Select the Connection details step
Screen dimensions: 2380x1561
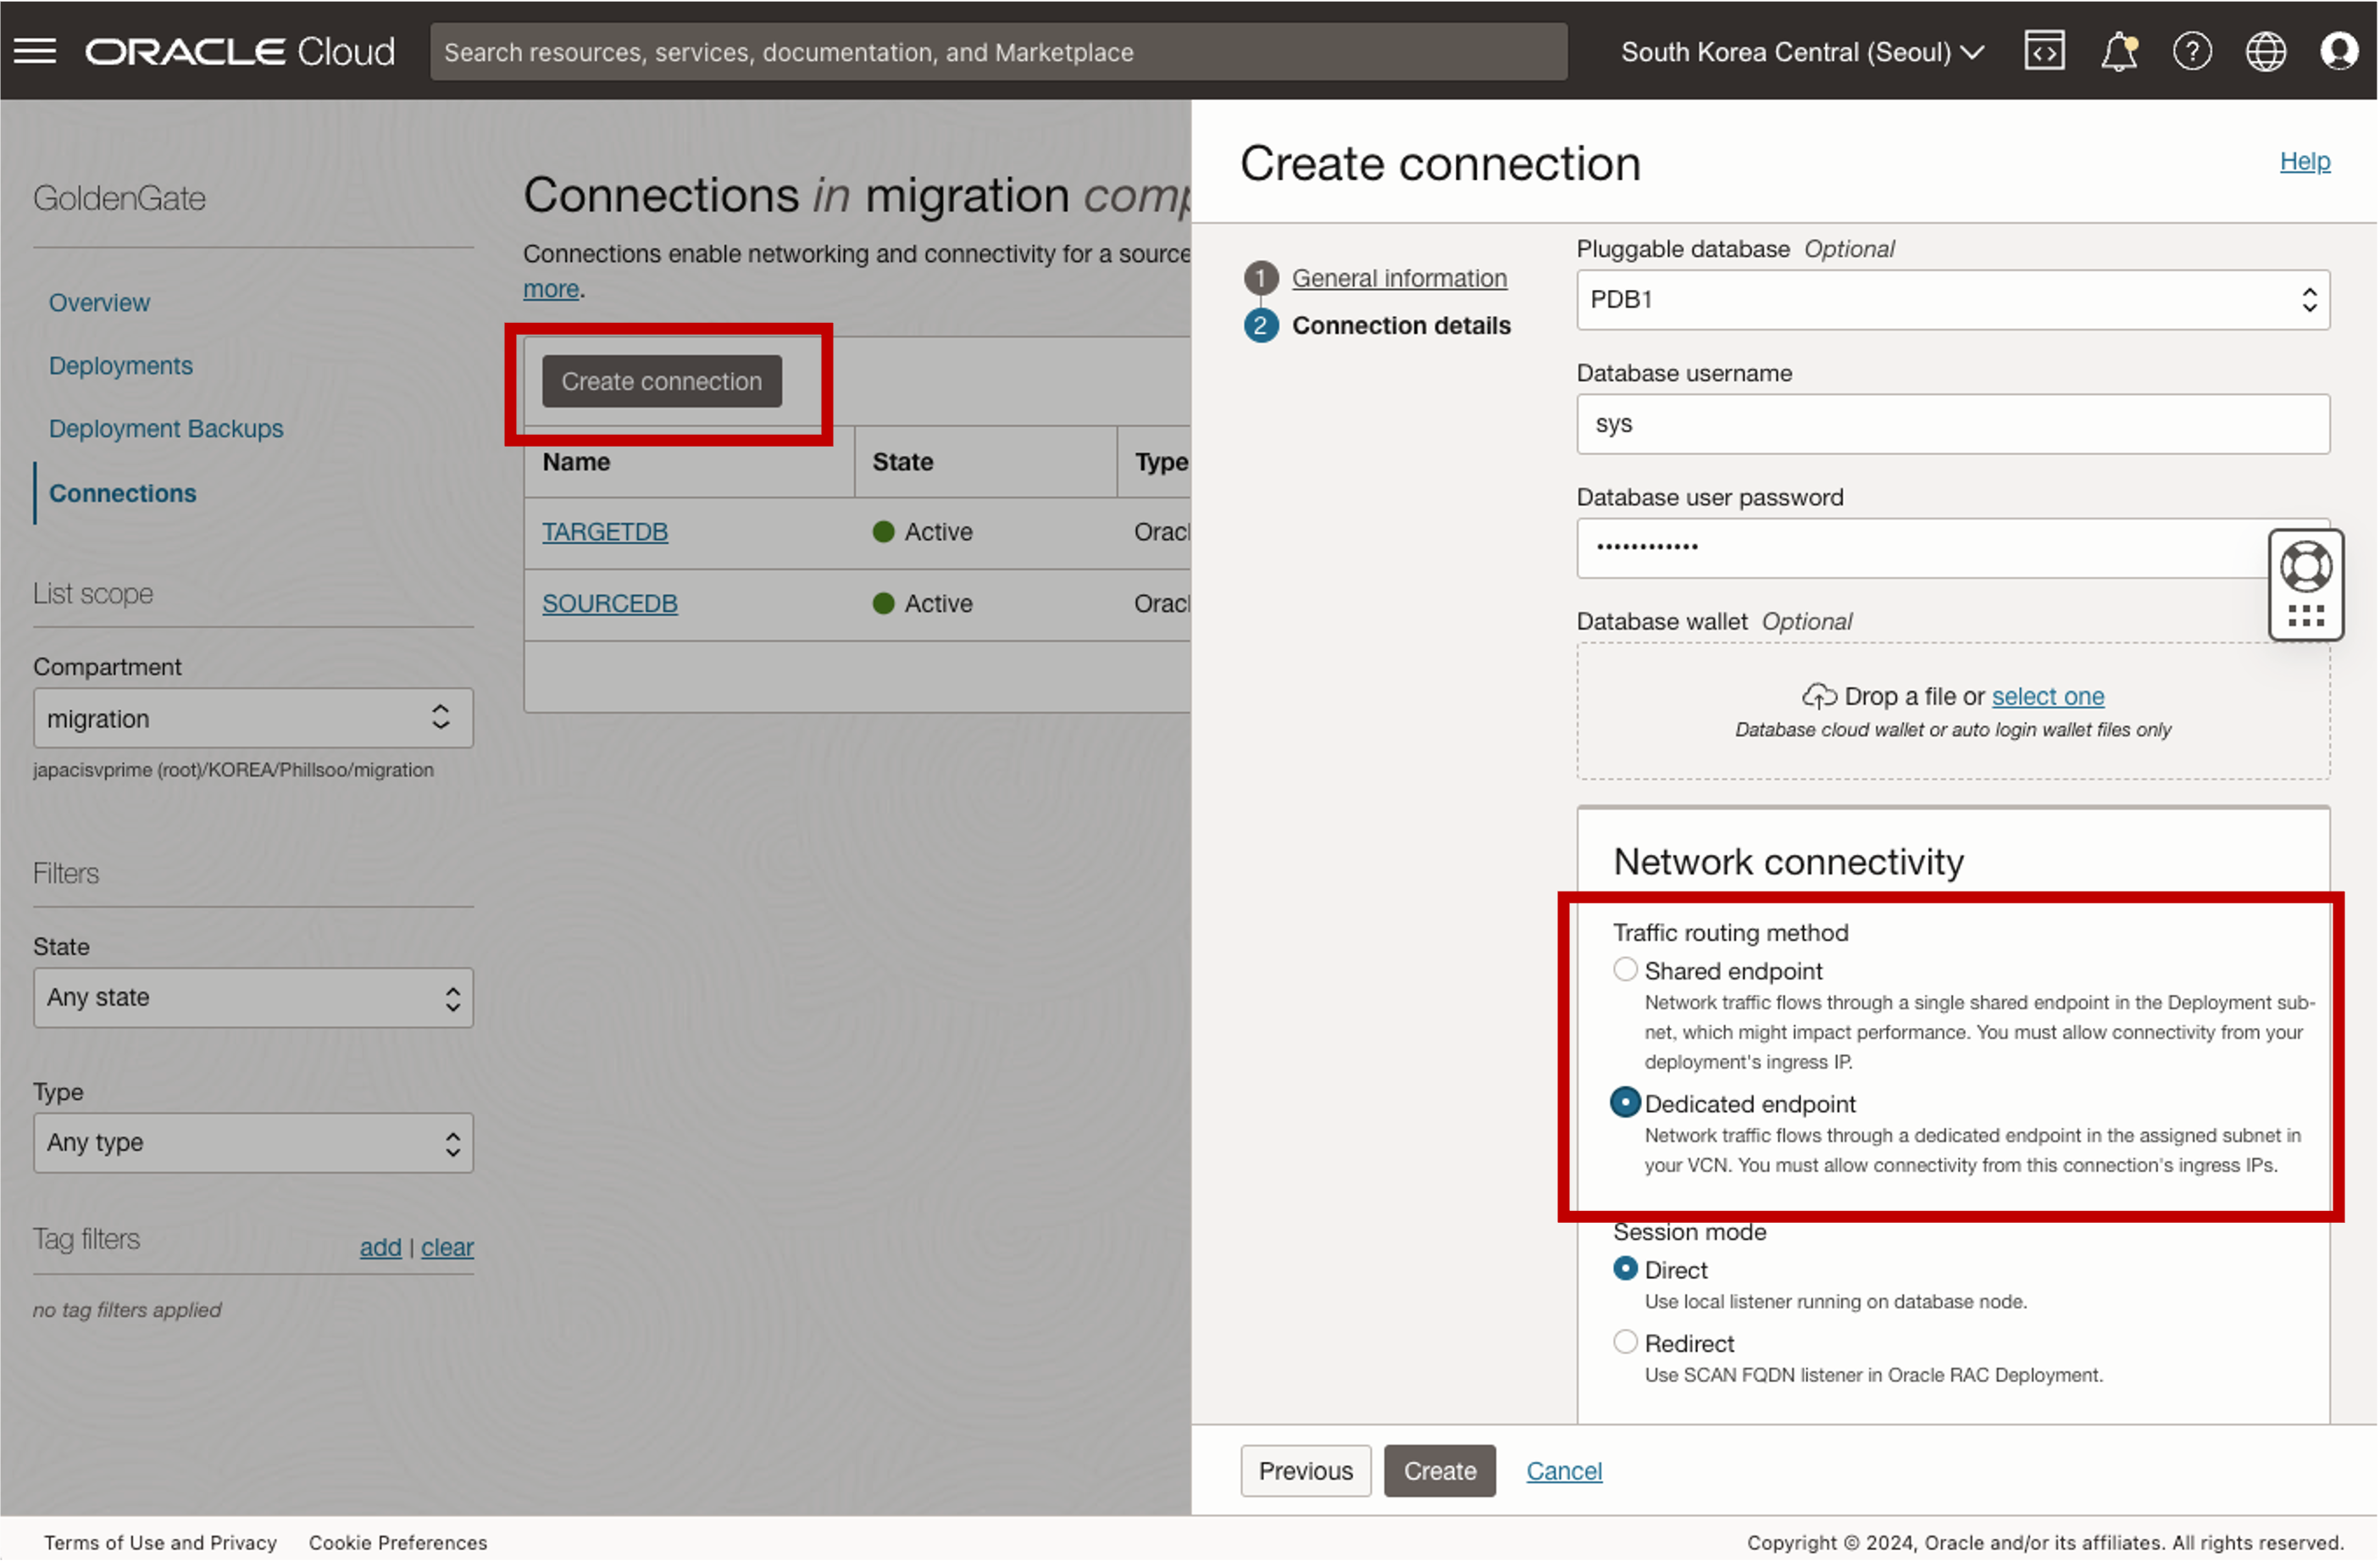point(1401,326)
